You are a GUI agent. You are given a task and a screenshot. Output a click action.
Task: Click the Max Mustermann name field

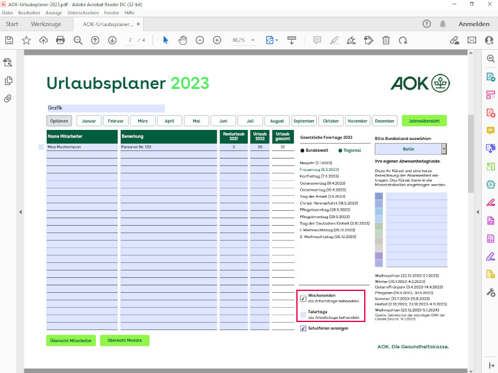[x=82, y=147]
